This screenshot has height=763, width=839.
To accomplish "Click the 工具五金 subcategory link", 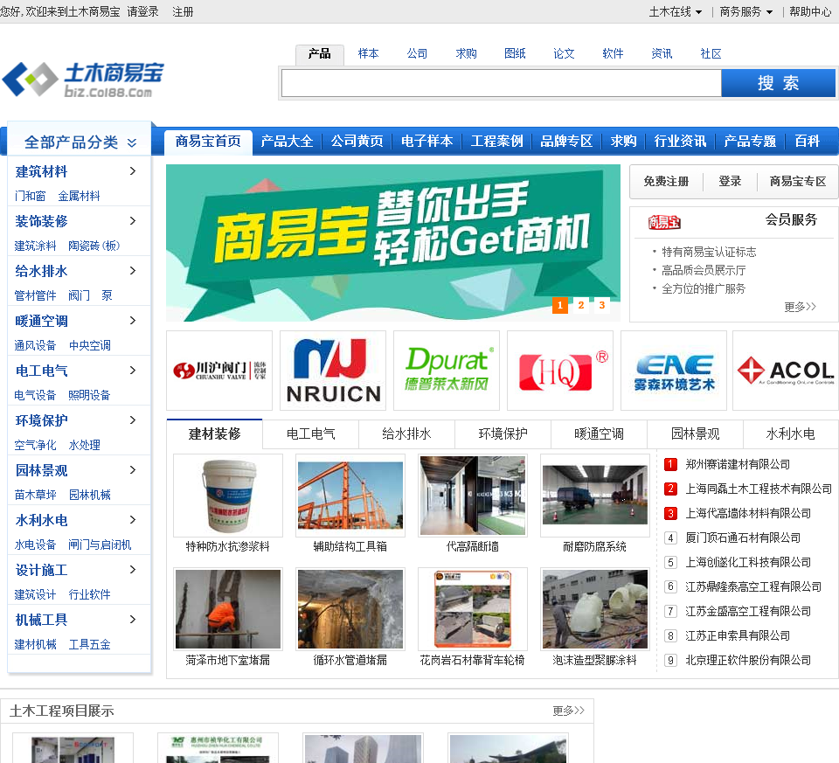I will [x=89, y=644].
